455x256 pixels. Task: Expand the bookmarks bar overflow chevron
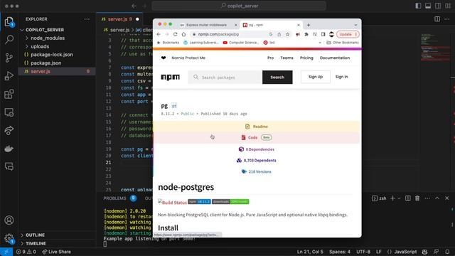[x=320, y=43]
